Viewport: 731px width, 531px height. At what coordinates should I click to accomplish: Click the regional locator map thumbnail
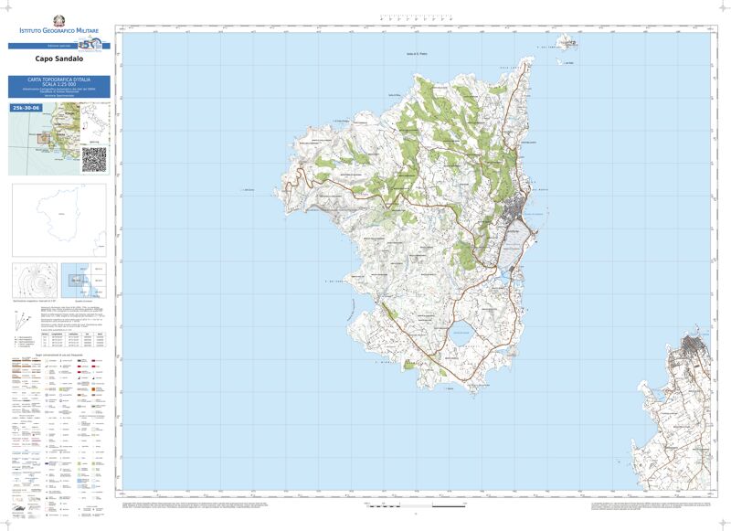click(46, 139)
